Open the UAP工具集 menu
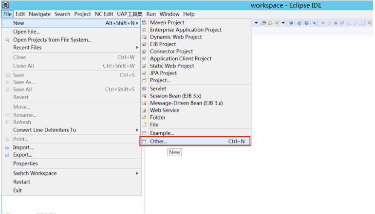Screen dimensions: 375x214 [x=130, y=14]
